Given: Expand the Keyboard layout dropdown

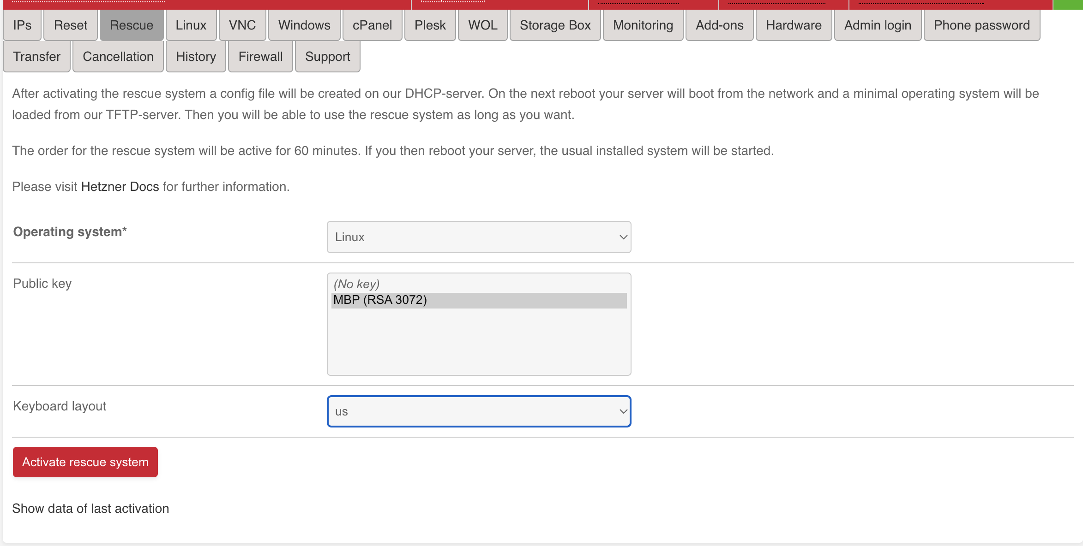Looking at the screenshot, I should pyautogui.click(x=479, y=411).
